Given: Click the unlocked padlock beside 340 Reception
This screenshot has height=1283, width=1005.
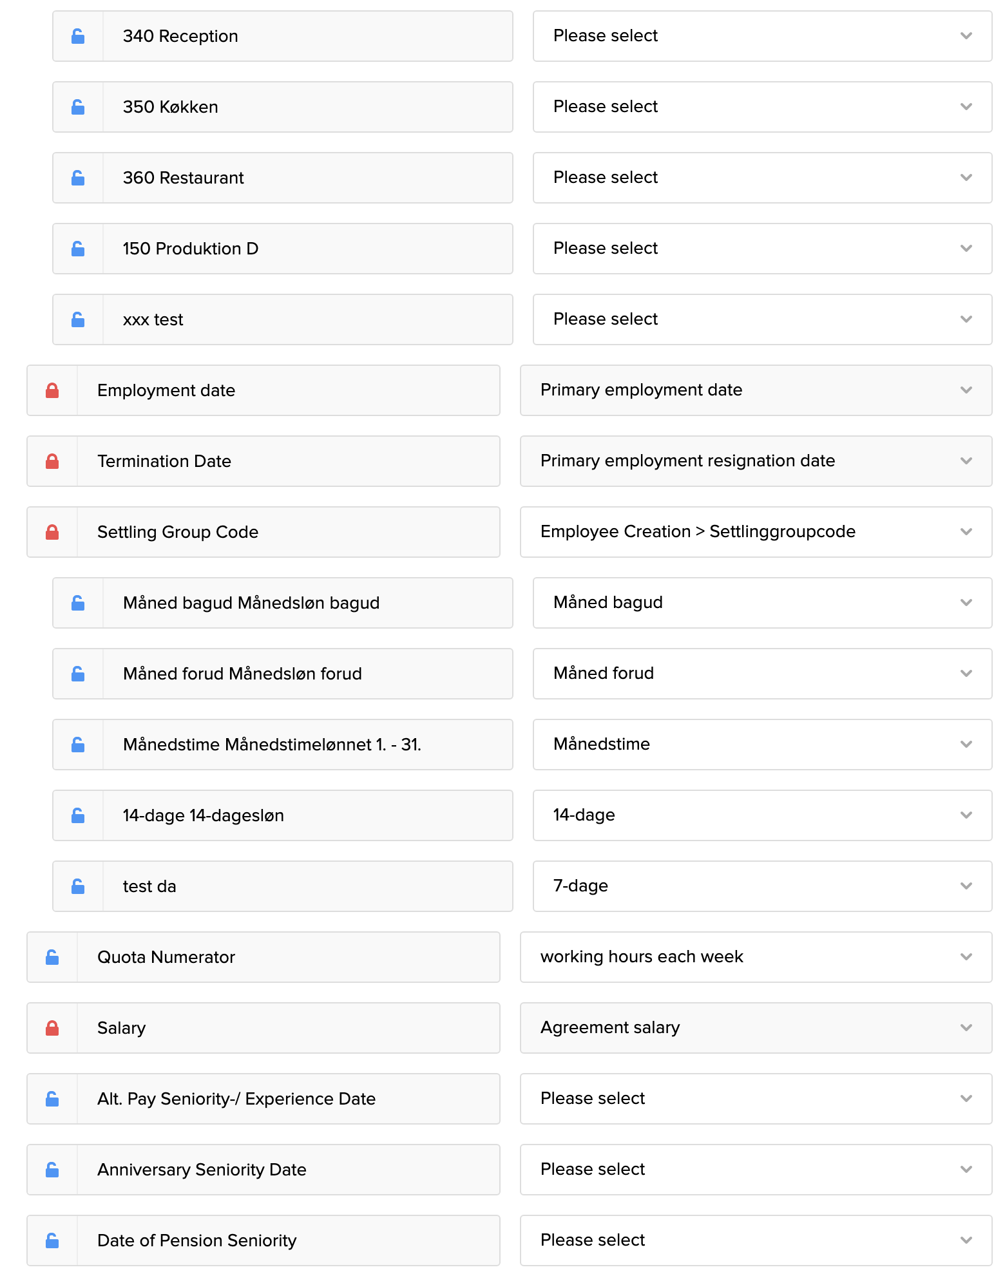Looking at the screenshot, I should (x=78, y=36).
